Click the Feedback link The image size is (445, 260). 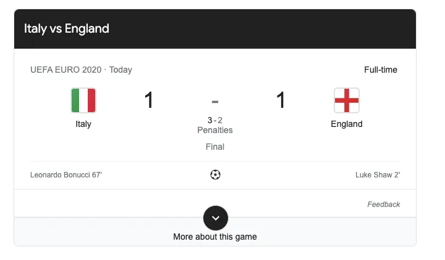coord(383,205)
